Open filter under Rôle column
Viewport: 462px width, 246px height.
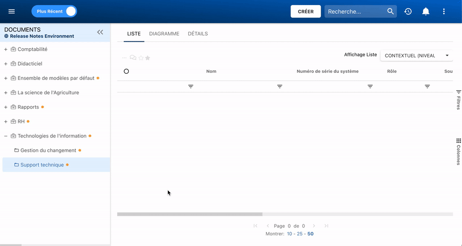click(370, 87)
